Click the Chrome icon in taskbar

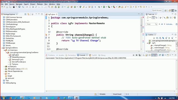23,98
